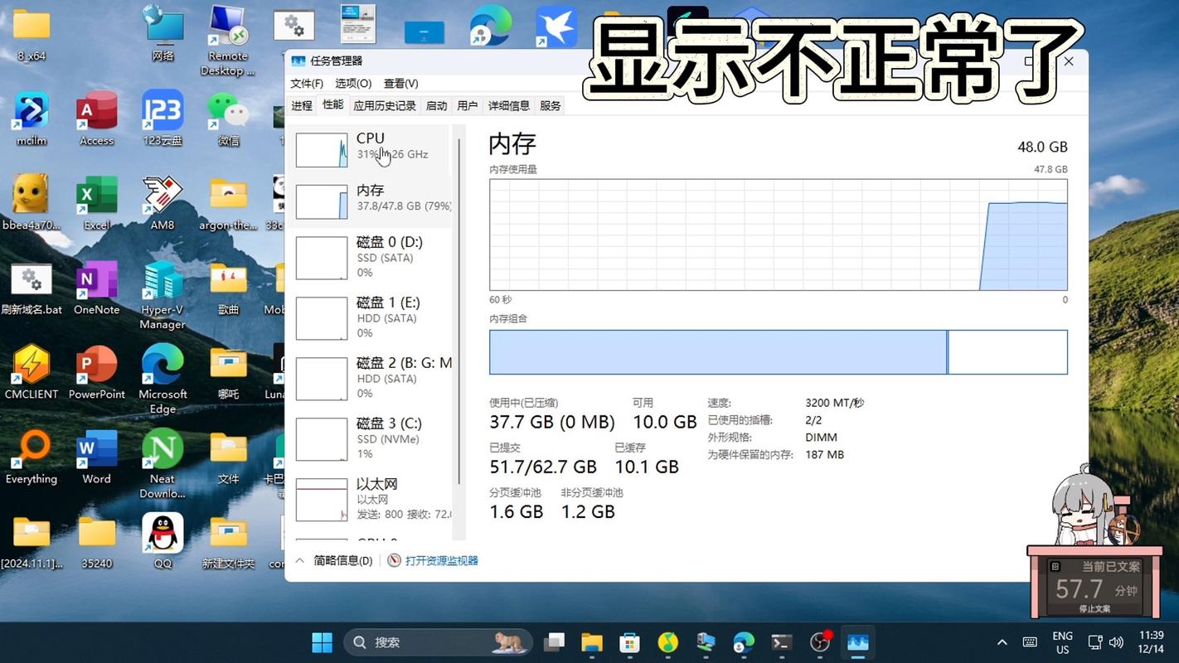1179x663 pixels.
Task: Open the speaker icon in the system tray
Action: pos(1115,642)
